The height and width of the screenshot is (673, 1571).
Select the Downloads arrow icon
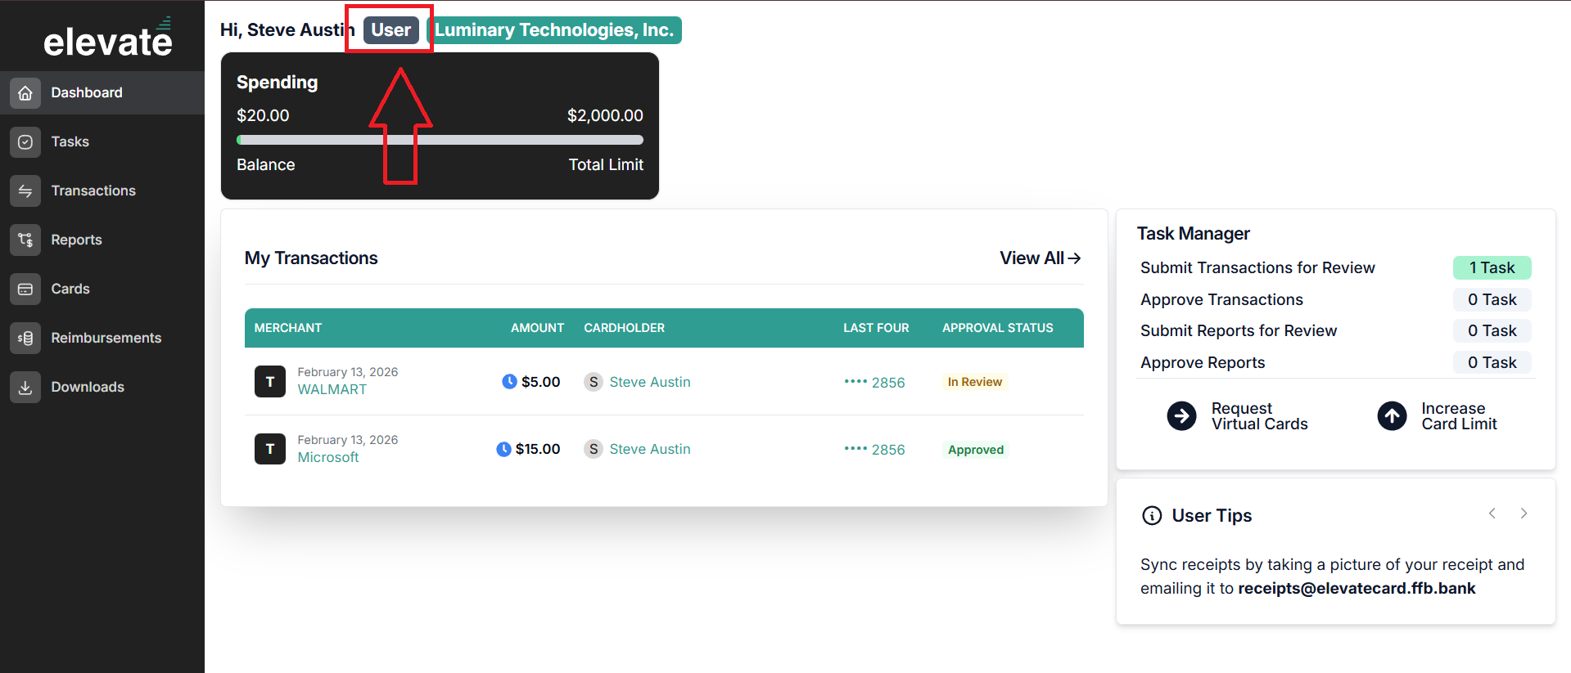point(25,388)
